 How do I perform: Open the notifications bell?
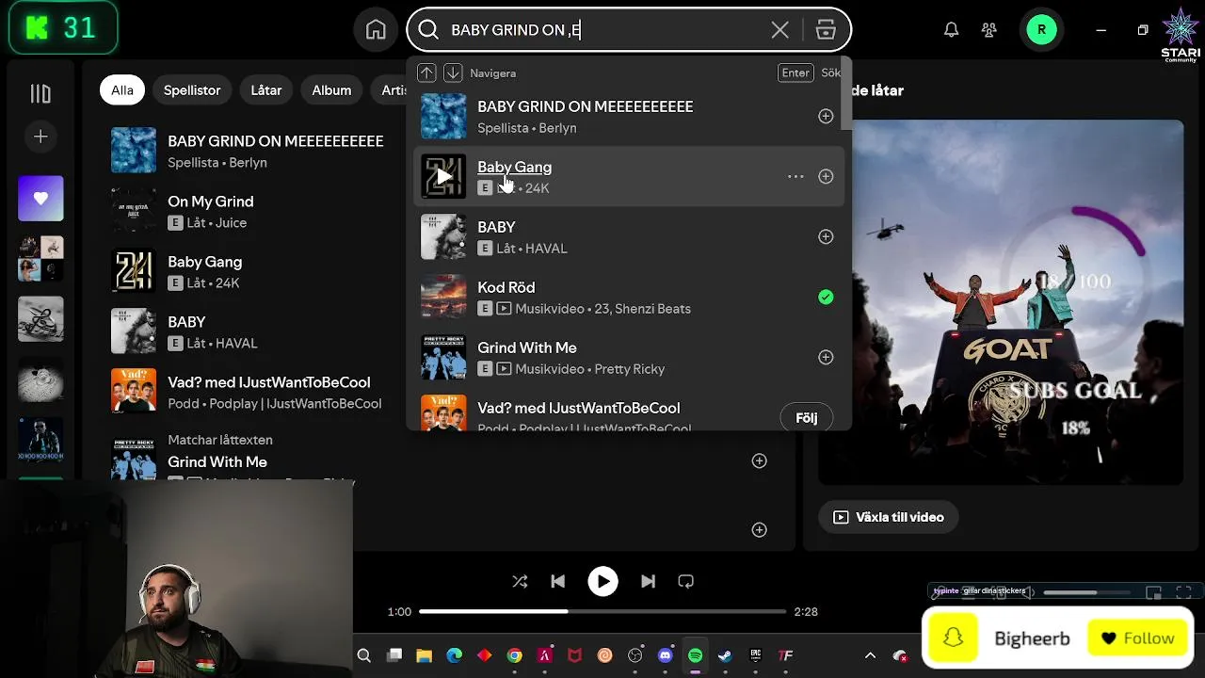(x=951, y=30)
